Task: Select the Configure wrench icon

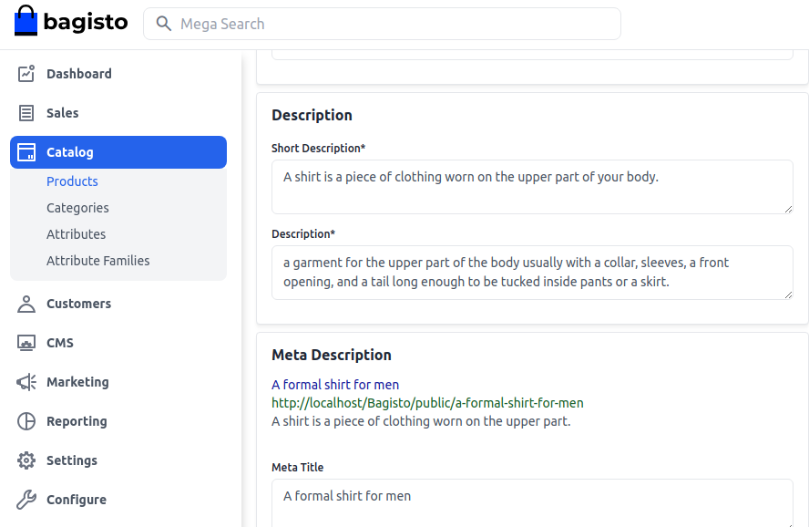Action: point(27,500)
